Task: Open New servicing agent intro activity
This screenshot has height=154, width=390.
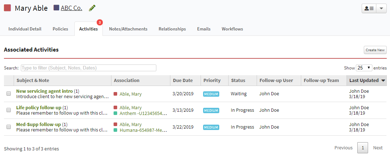Action: click(45, 91)
